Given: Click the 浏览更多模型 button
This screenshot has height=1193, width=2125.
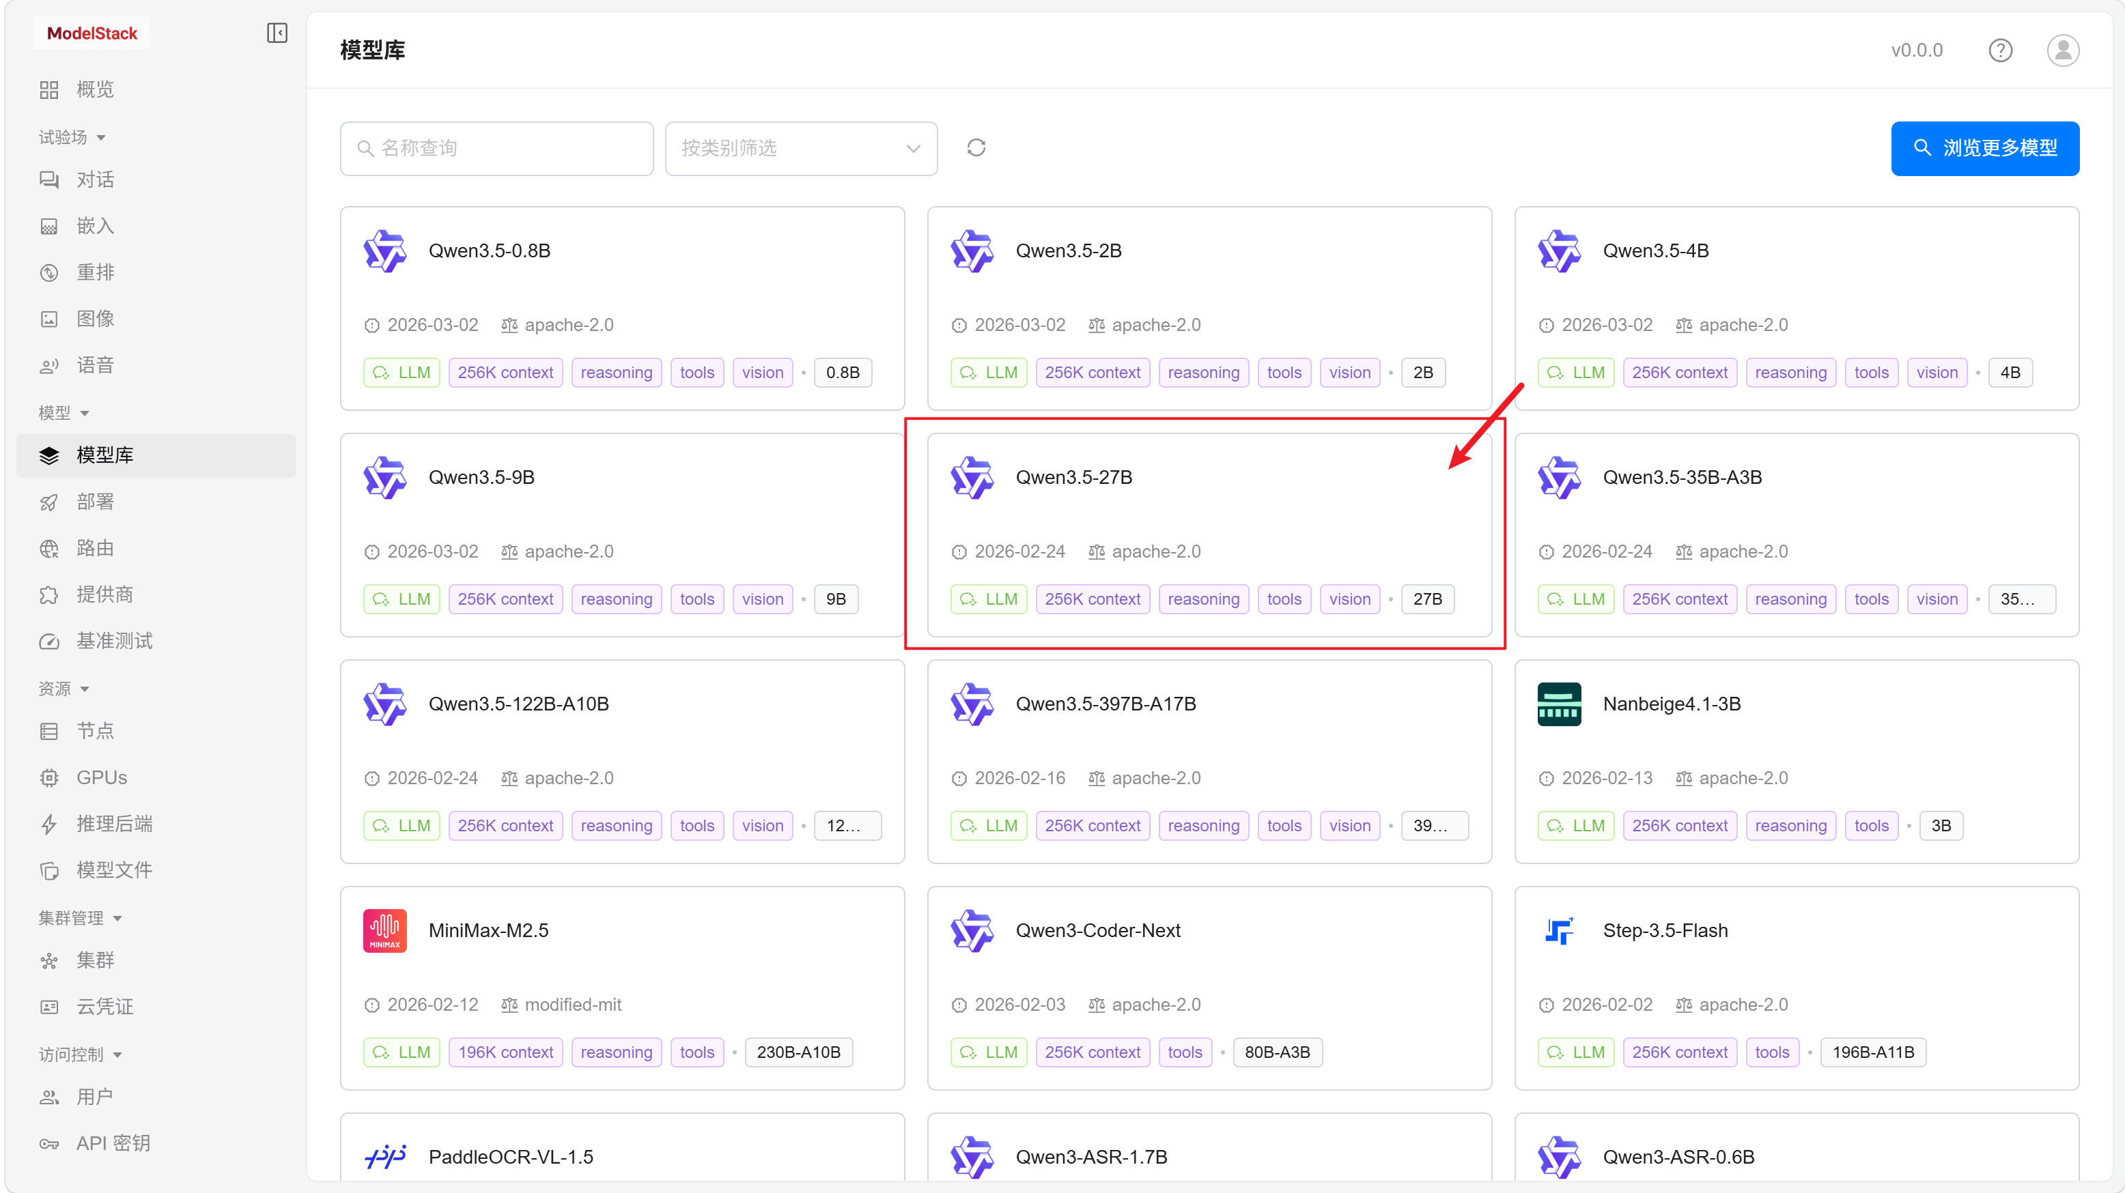Looking at the screenshot, I should (1985, 148).
